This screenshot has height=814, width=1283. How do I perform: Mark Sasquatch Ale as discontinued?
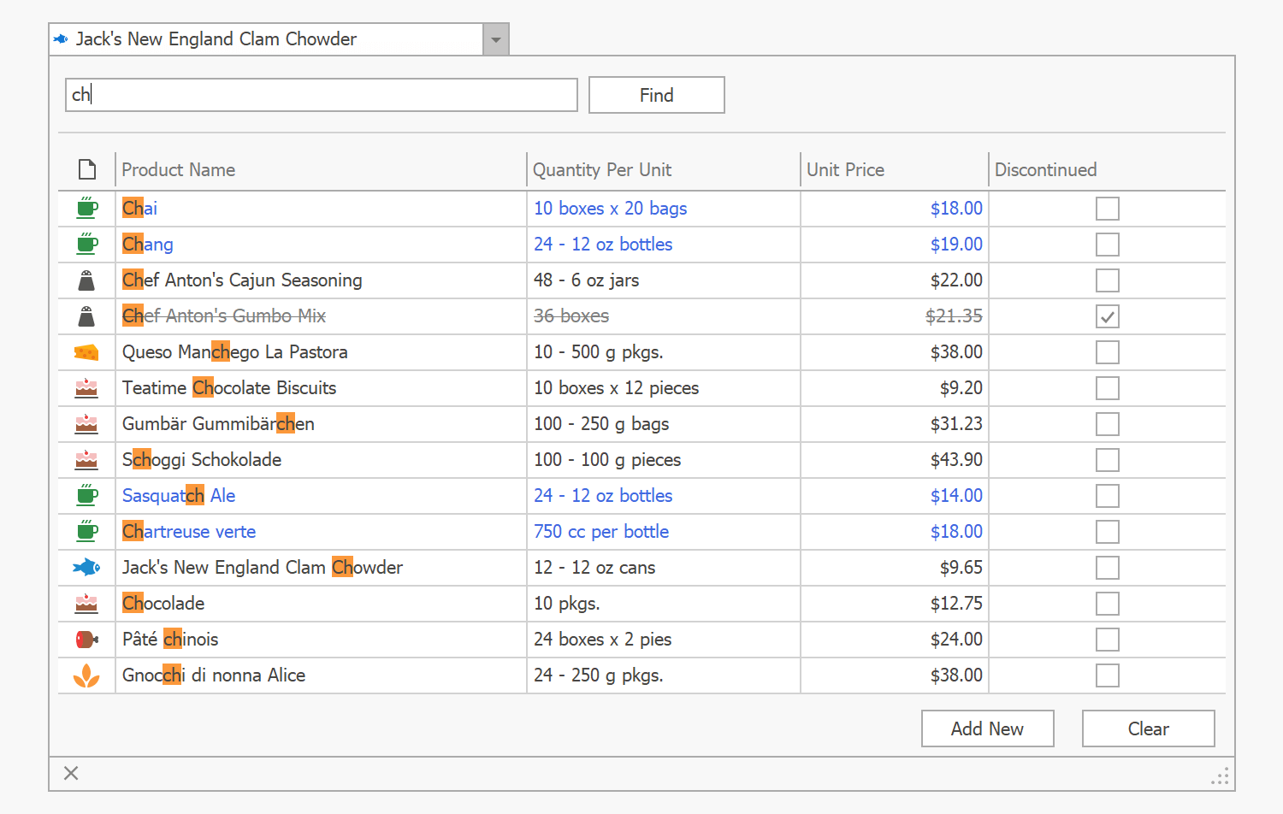click(1107, 496)
